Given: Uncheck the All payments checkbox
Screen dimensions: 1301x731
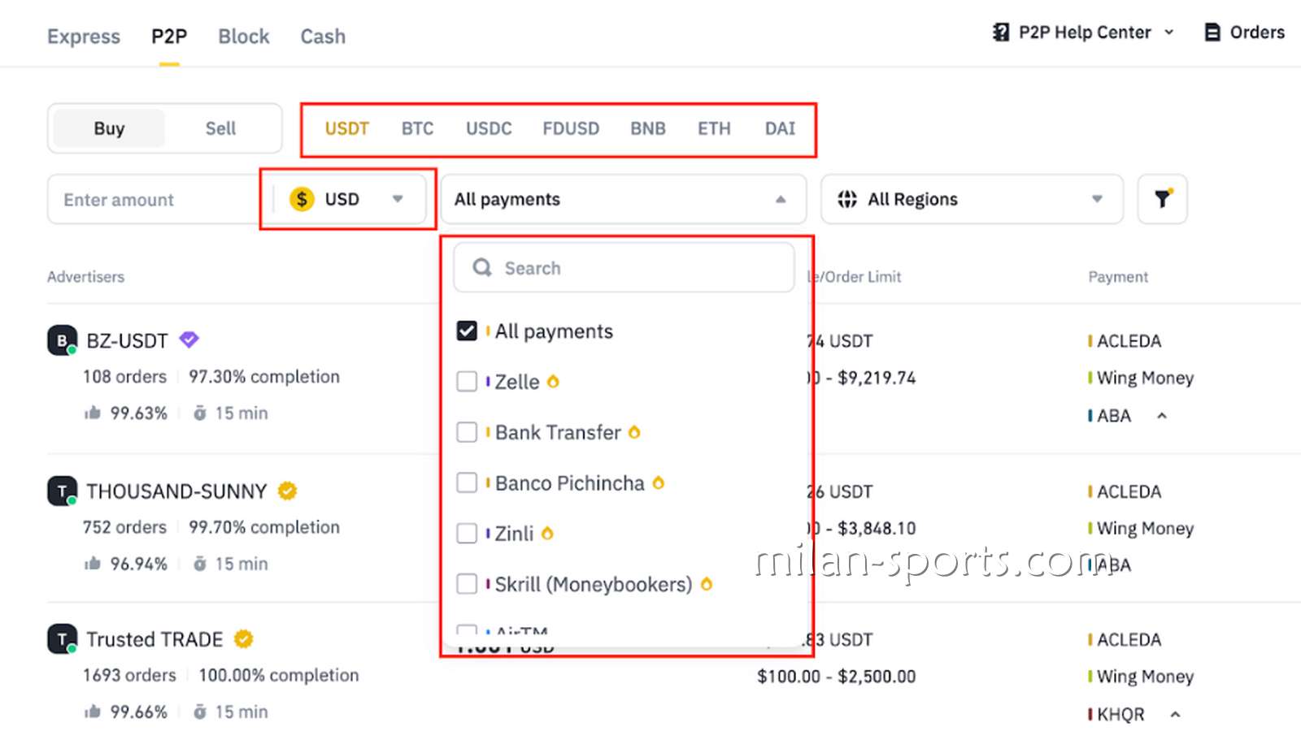Looking at the screenshot, I should tap(467, 331).
